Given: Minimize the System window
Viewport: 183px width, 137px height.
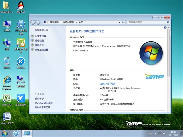Looking at the screenshot, I should (x=155, y=17).
